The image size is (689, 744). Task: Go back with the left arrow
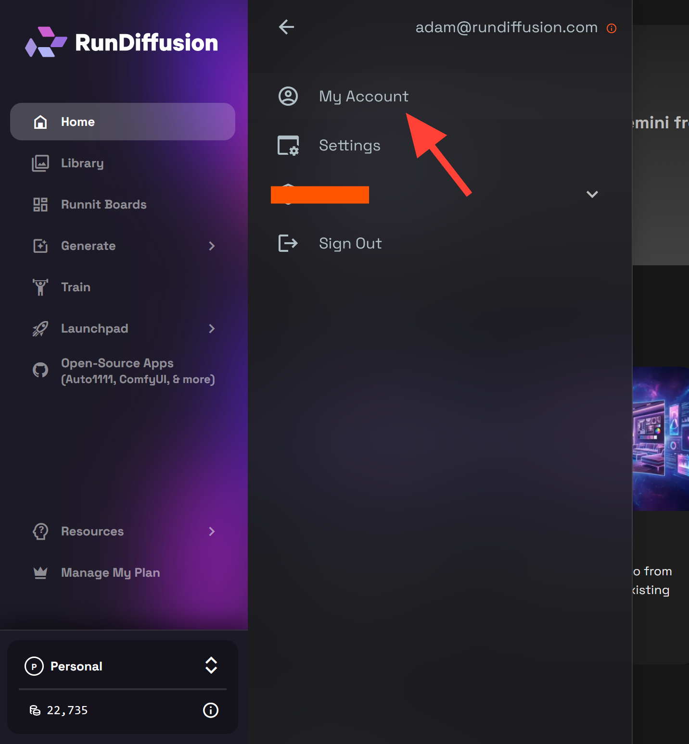pos(287,27)
